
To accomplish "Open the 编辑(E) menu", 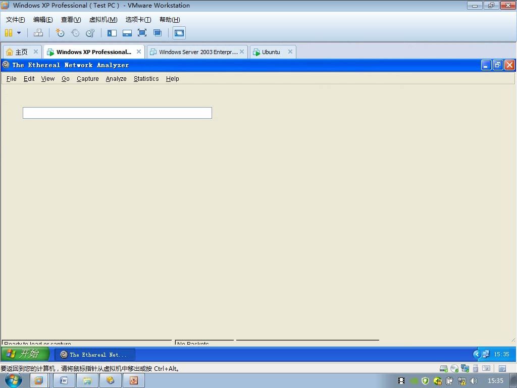I will 43,20.
